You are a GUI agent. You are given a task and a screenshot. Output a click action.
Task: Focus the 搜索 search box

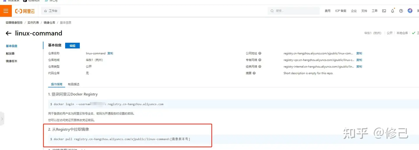coord(294,11)
